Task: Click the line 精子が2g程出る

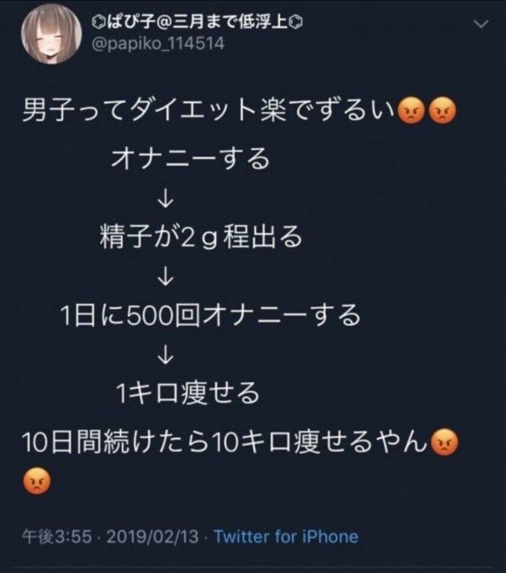Action: click(201, 236)
